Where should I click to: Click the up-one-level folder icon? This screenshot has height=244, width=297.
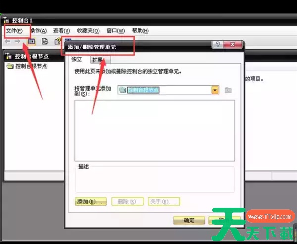pyautogui.click(x=228, y=90)
